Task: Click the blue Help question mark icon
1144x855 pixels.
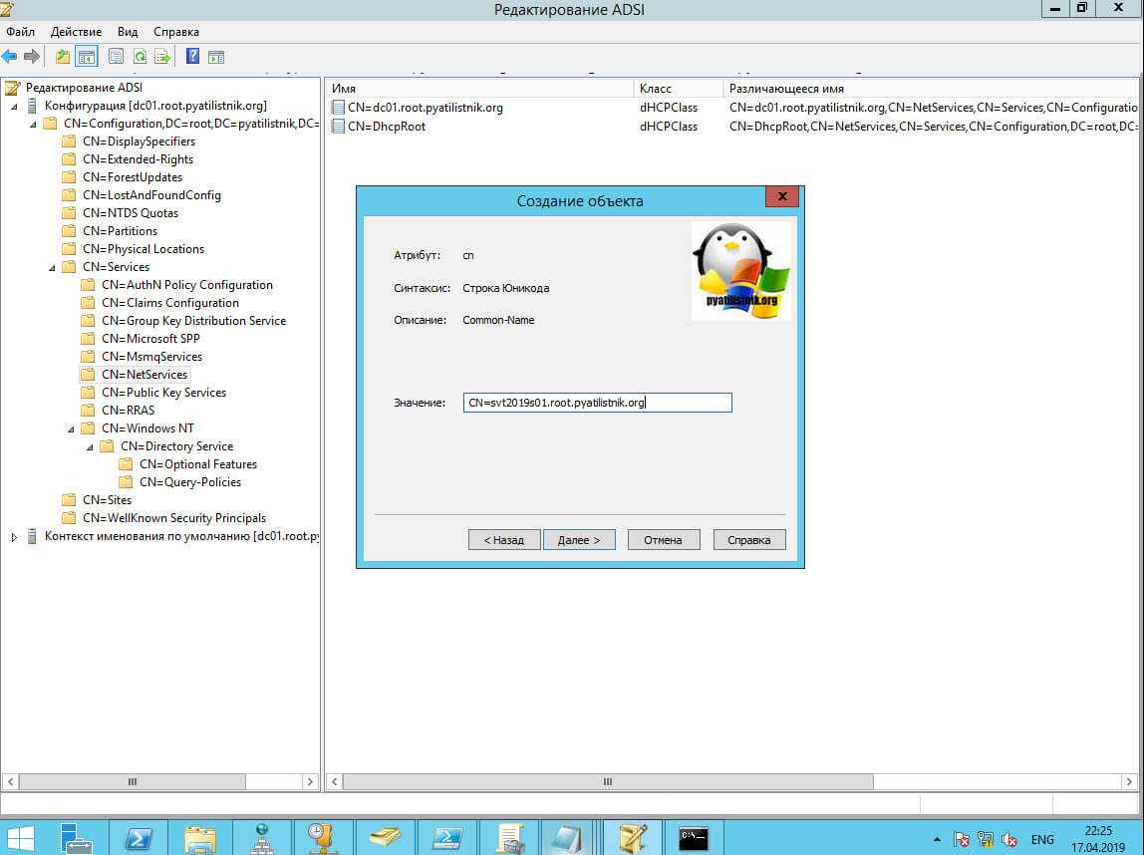Action: 192,57
